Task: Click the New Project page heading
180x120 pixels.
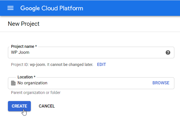Action: [23, 24]
